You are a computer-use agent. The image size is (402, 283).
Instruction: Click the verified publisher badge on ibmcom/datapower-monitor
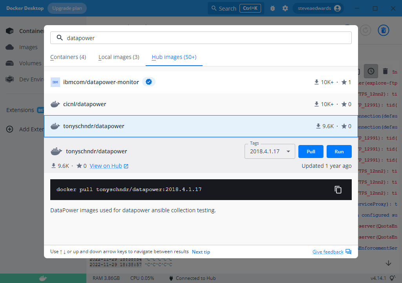point(149,82)
